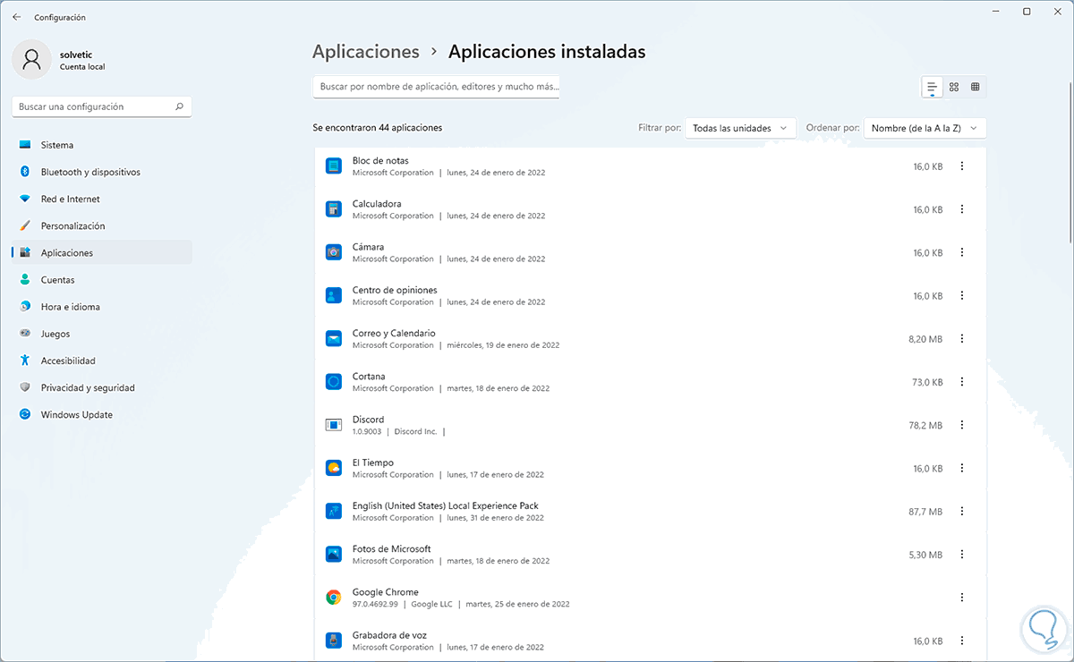Open Red e Internet settings
1074x662 pixels.
(x=102, y=199)
